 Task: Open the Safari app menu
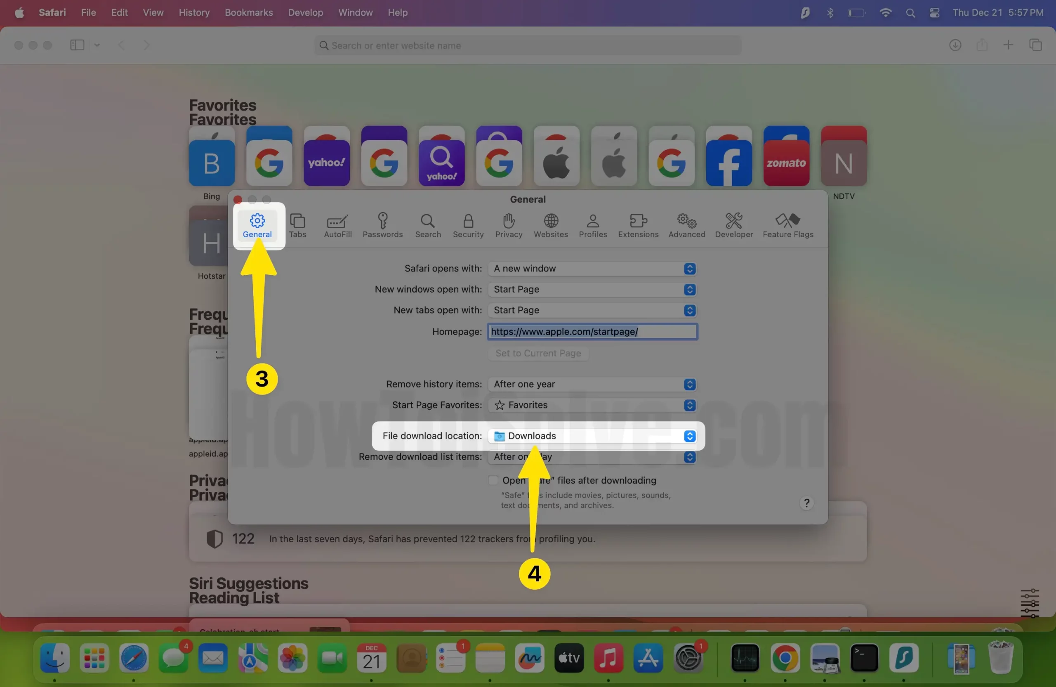pyautogui.click(x=52, y=12)
